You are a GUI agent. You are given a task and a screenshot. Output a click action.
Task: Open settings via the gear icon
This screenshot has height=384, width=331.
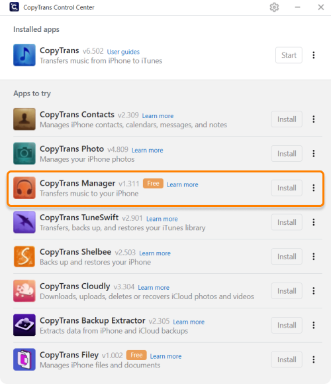coord(274,7)
